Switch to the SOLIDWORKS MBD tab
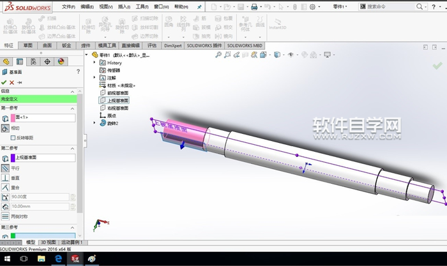 245,45
